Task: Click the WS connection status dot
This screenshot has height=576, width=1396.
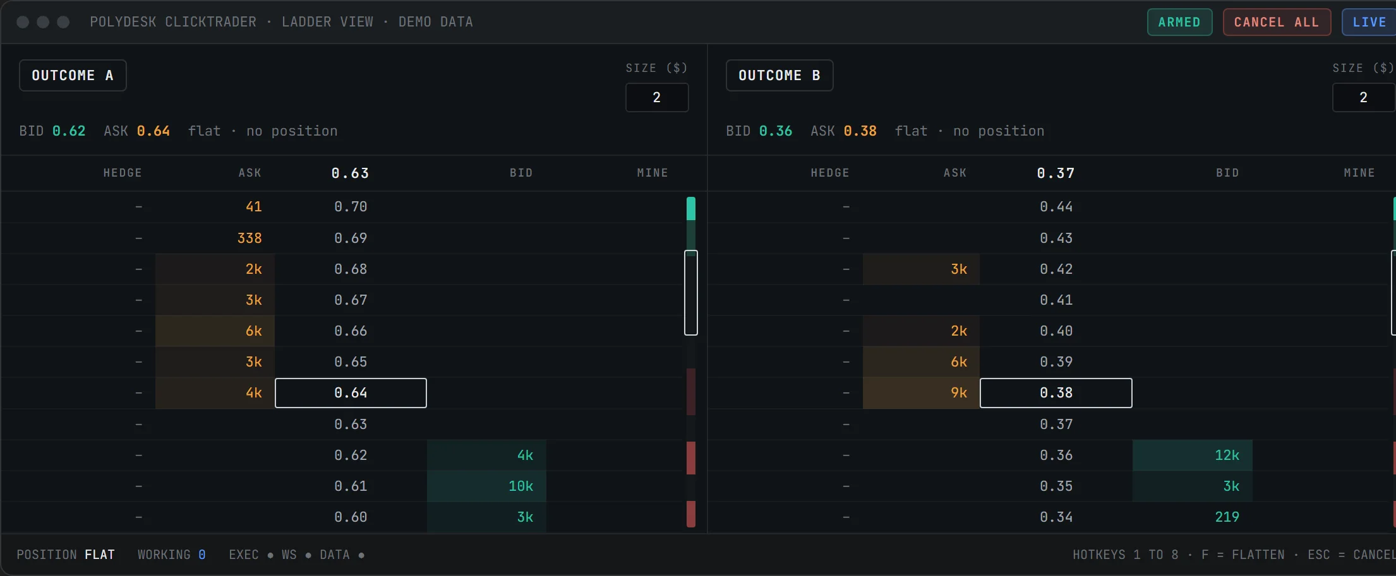Action: [x=308, y=556]
